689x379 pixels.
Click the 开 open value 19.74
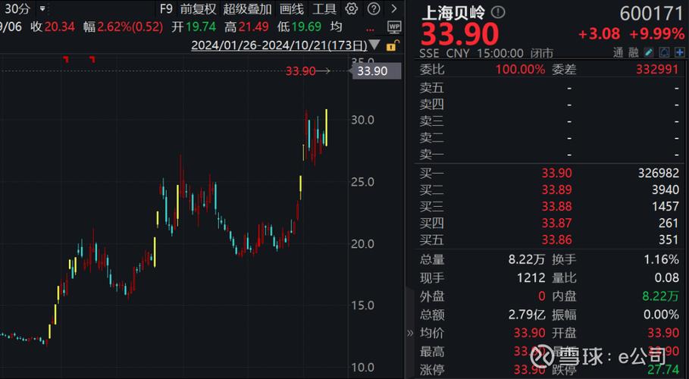200,27
